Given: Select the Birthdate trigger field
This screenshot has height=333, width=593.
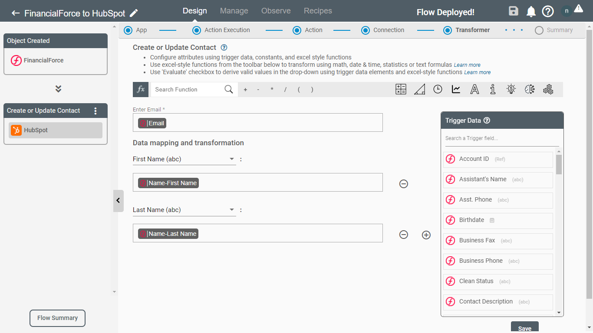Looking at the screenshot, I should [498, 220].
